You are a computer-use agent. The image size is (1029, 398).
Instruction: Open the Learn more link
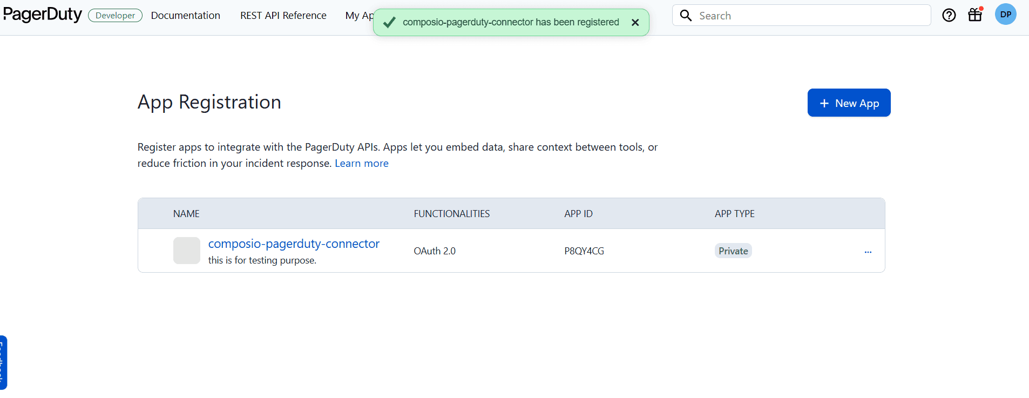[362, 163]
